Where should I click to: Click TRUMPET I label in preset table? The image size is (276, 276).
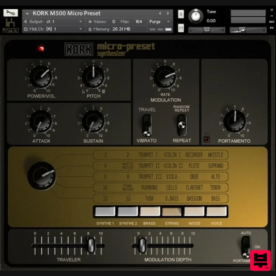[148, 155]
